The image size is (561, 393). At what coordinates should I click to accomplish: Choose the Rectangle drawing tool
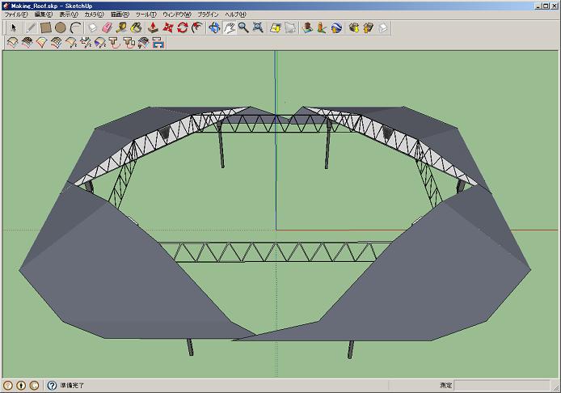46,27
